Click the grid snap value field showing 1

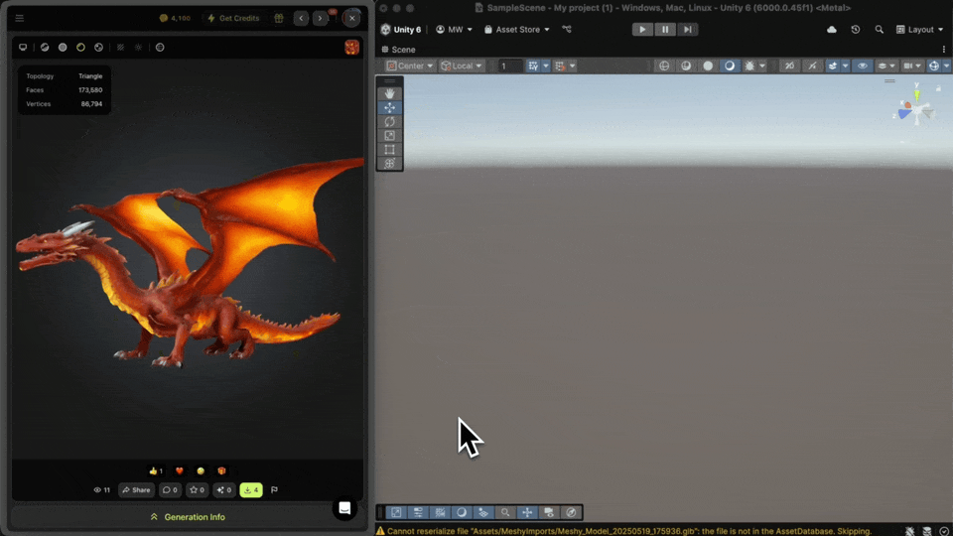[510, 66]
